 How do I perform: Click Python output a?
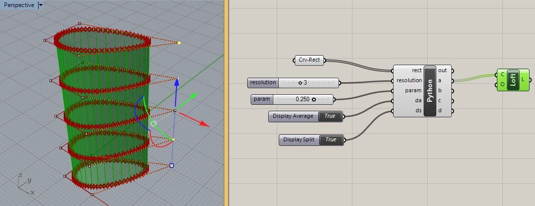tap(440, 81)
